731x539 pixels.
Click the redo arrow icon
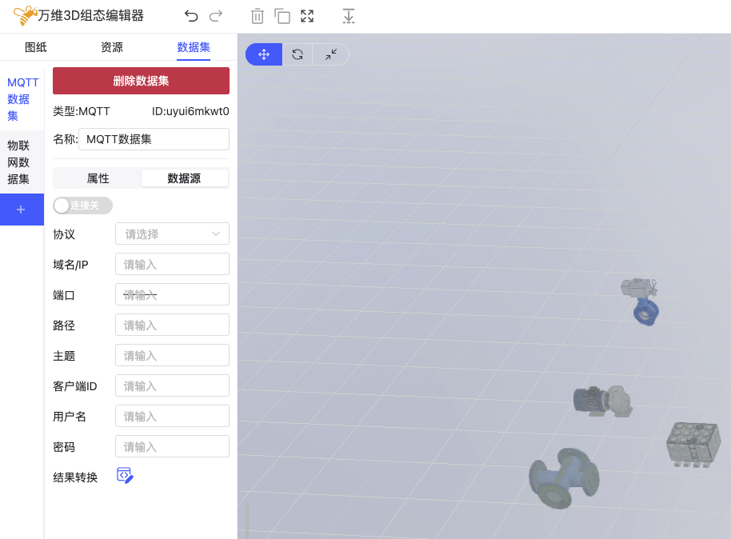pyautogui.click(x=215, y=16)
